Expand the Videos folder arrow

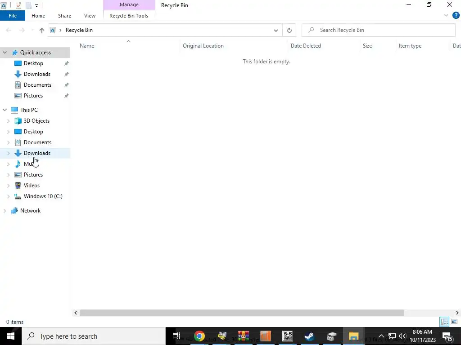coord(8,186)
